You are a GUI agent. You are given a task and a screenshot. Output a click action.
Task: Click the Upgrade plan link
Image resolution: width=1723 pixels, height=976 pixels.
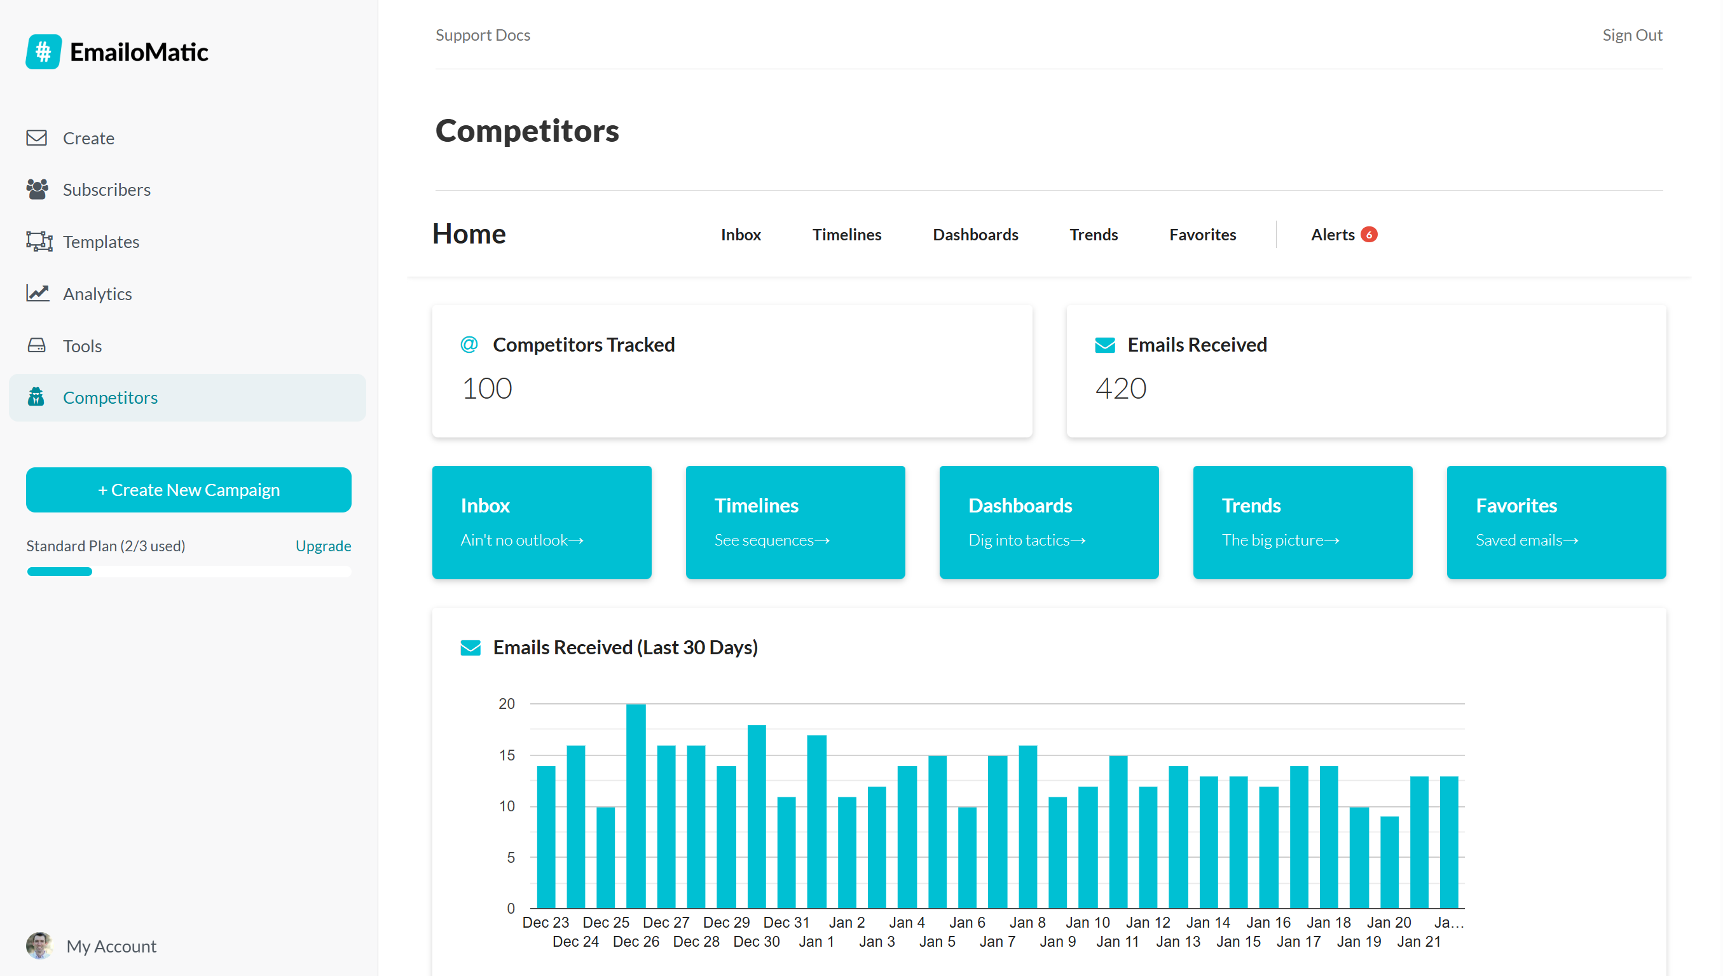323,546
